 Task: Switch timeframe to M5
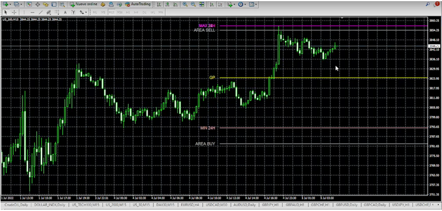[x=103, y=12]
